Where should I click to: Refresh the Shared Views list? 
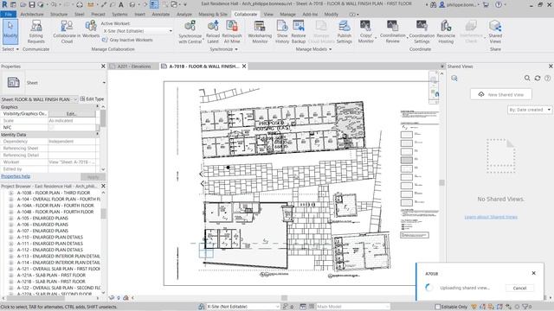coord(537,78)
